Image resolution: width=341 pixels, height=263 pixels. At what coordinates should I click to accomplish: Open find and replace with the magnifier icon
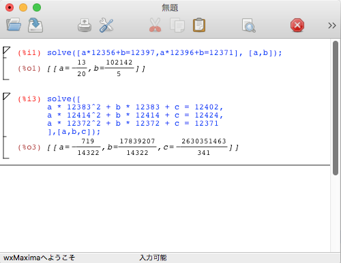click(249, 25)
